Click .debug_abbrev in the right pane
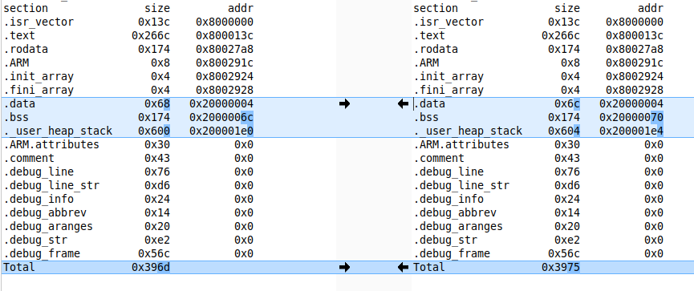Image resolution: width=694 pixels, height=291 pixels. tap(455, 212)
